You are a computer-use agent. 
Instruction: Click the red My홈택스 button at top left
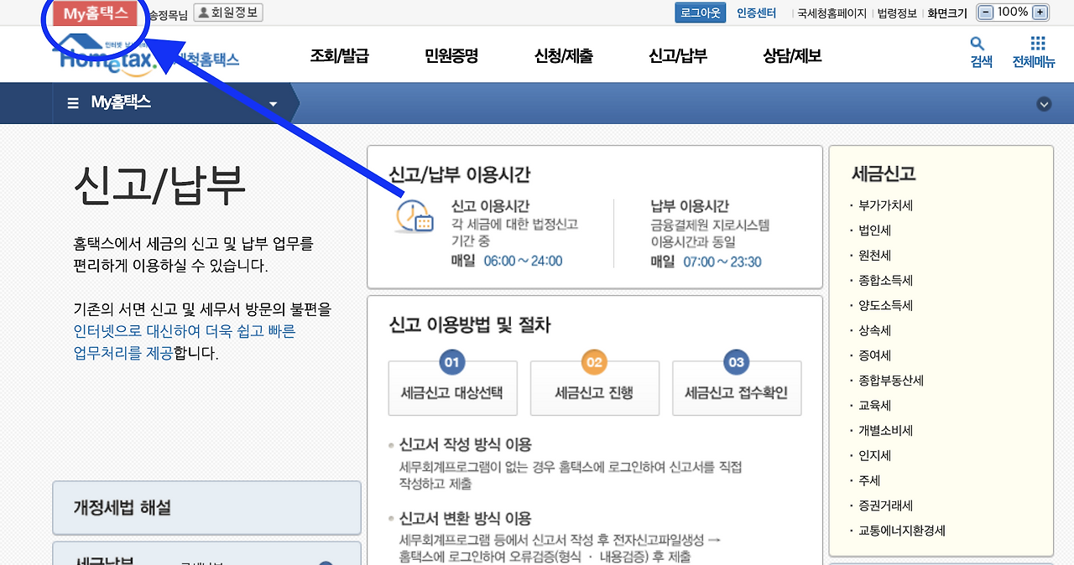coord(95,12)
